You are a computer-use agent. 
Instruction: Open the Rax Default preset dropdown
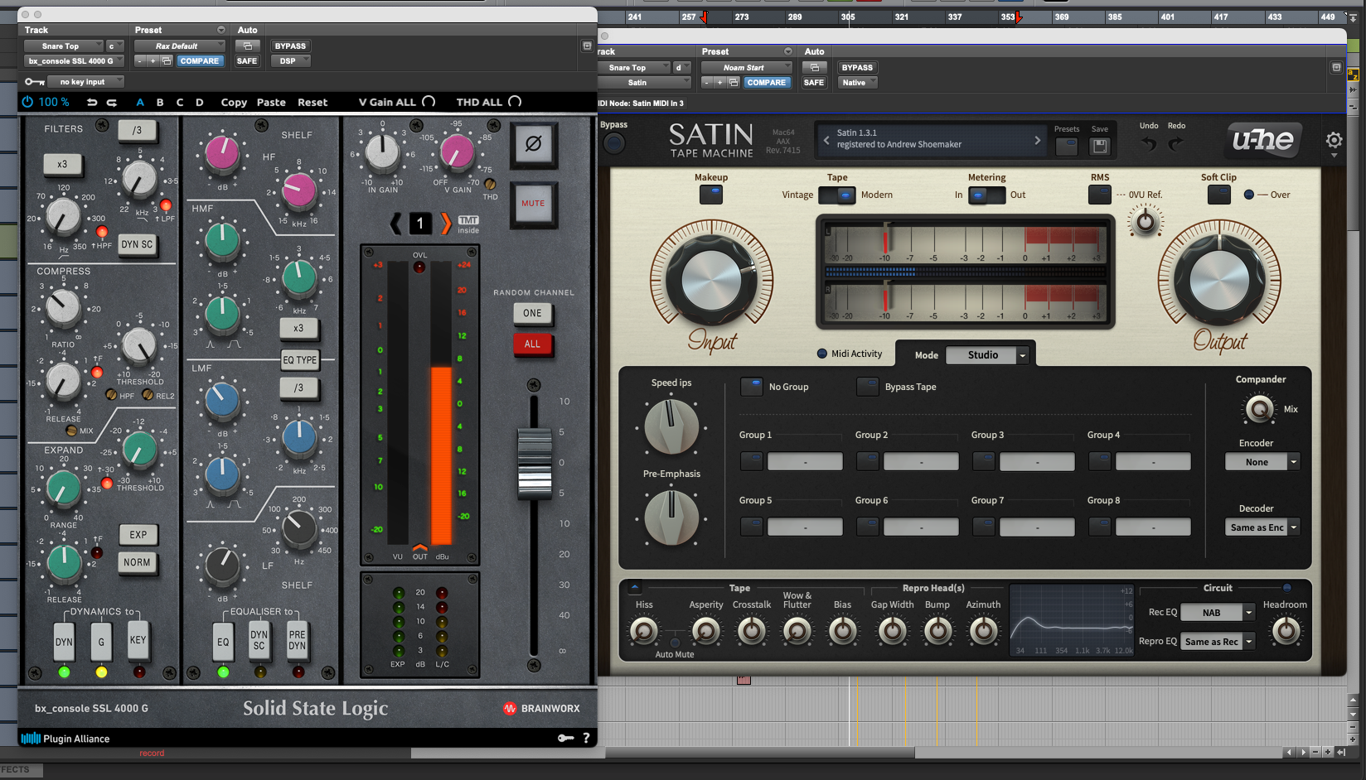pos(179,46)
